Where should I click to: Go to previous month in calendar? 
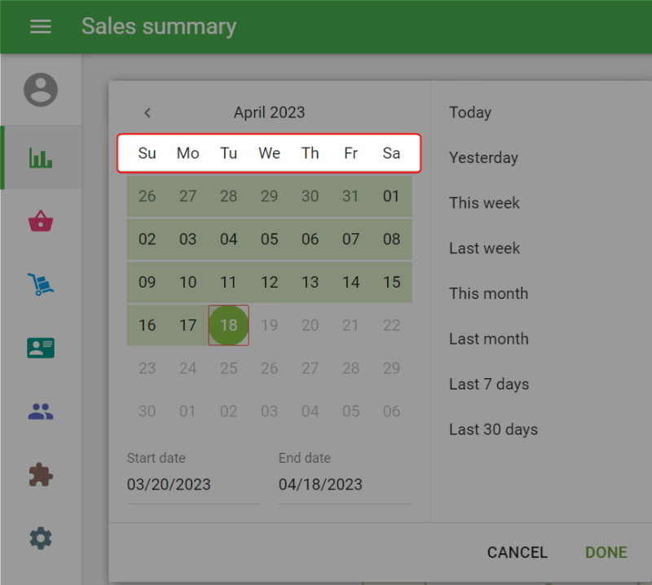tap(148, 113)
